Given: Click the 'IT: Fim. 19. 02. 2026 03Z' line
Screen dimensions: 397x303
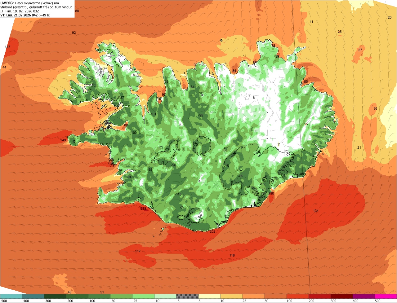Looking at the screenshot, I should tap(20, 11).
